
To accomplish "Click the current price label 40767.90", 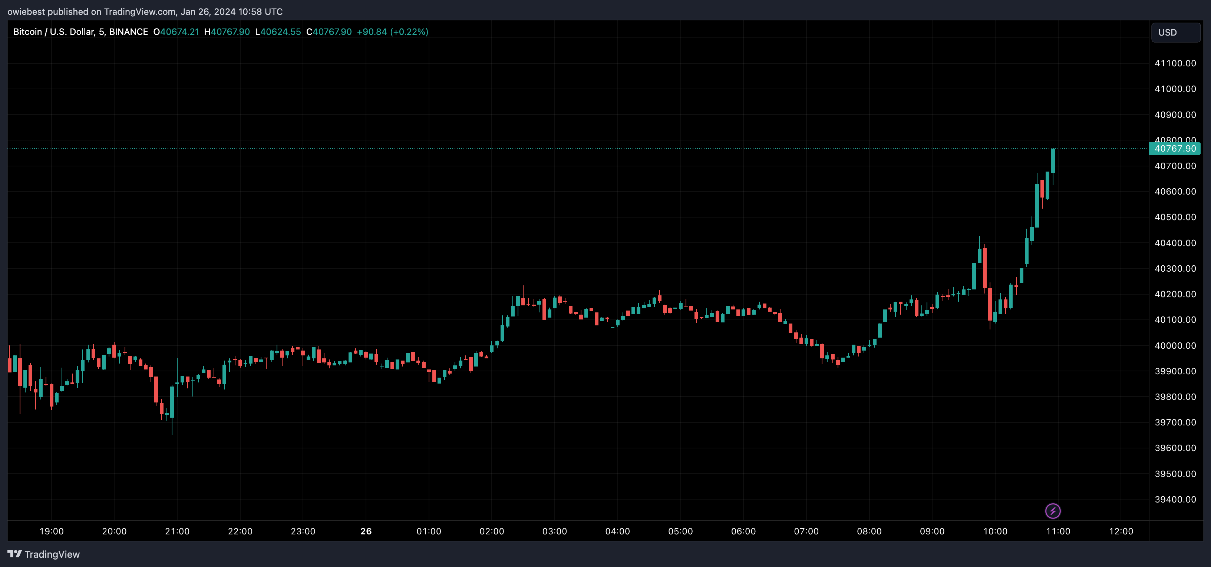I will 1174,149.
